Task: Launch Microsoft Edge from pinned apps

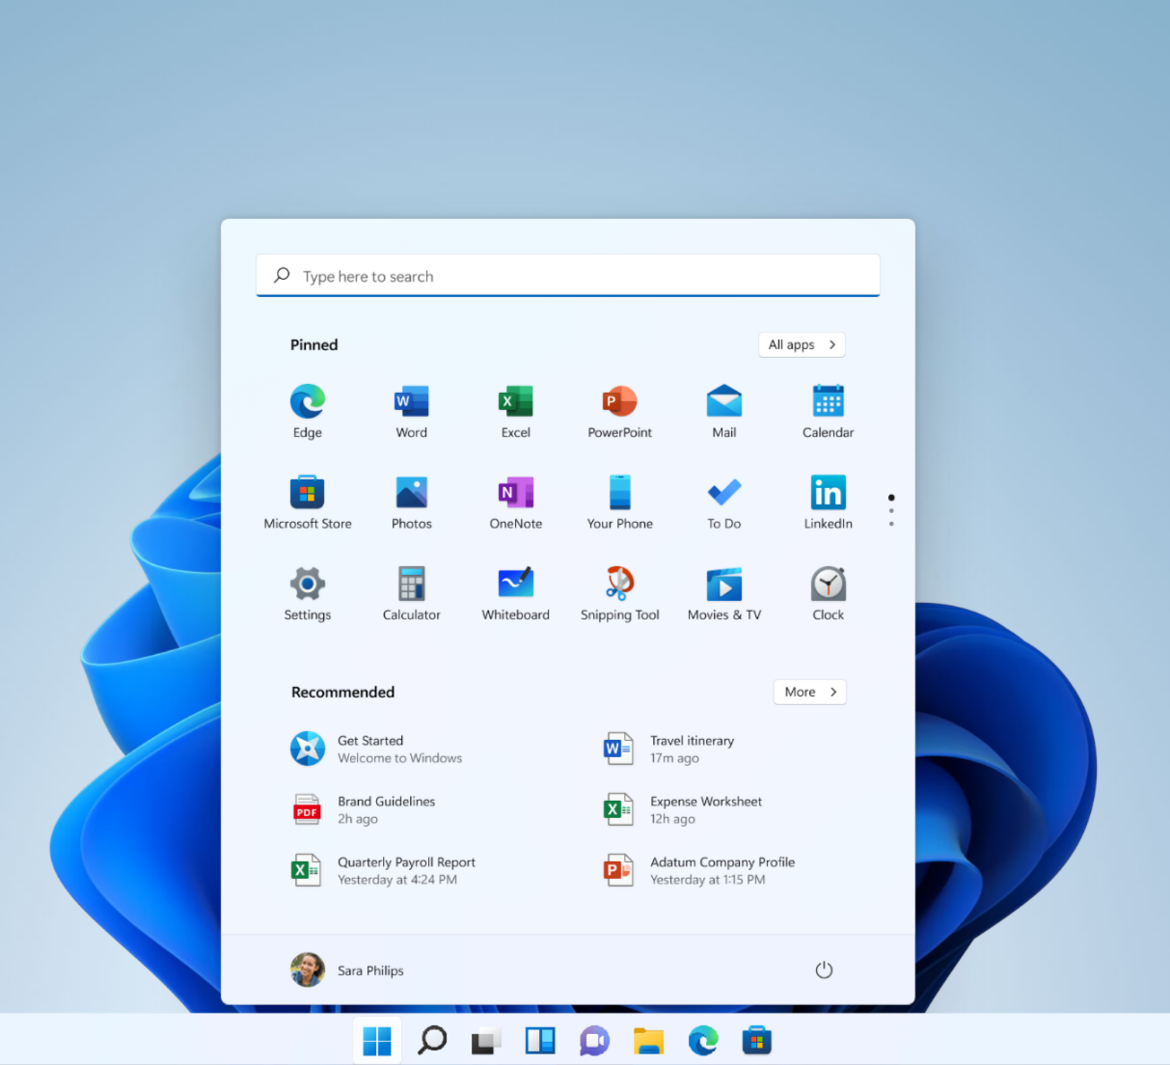Action: click(x=307, y=410)
